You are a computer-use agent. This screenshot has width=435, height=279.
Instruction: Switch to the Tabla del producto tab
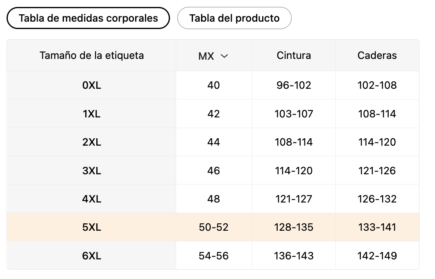(234, 18)
